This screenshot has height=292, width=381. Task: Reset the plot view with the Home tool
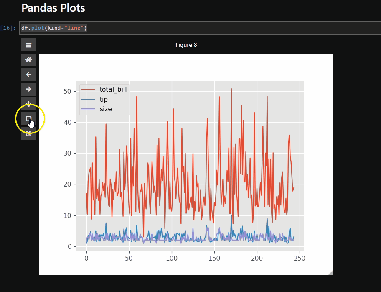[x=28, y=60]
